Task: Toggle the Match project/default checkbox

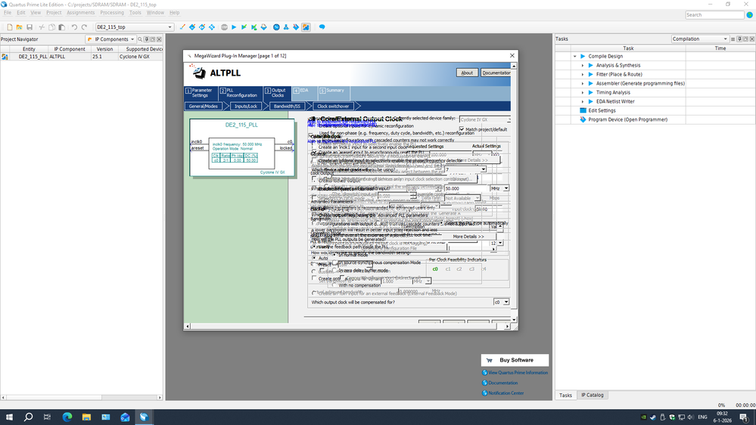Action: (462, 129)
